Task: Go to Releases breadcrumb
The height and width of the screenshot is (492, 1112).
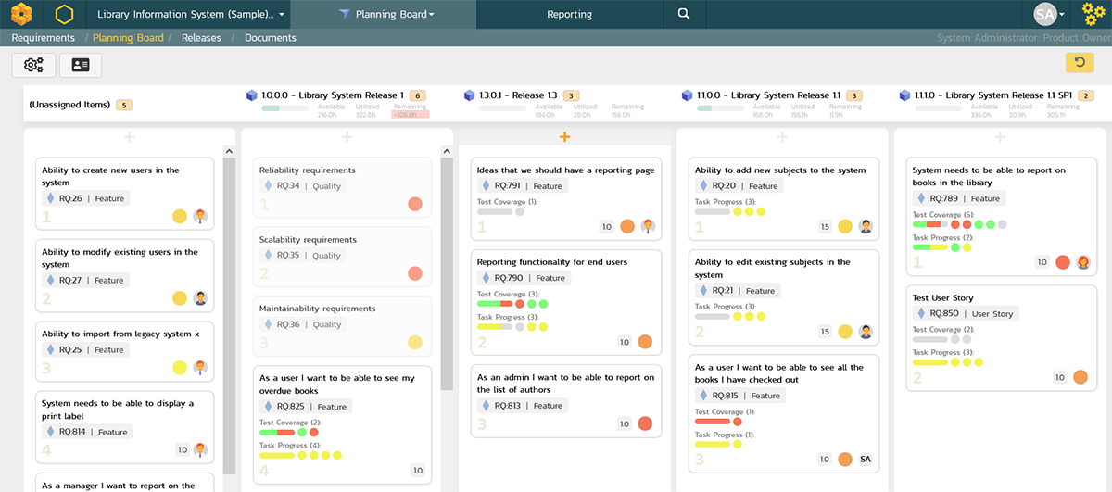Action: tap(201, 38)
